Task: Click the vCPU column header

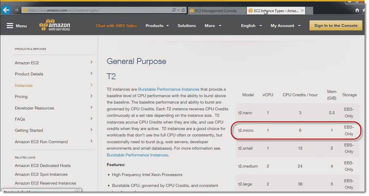Action: (268, 95)
